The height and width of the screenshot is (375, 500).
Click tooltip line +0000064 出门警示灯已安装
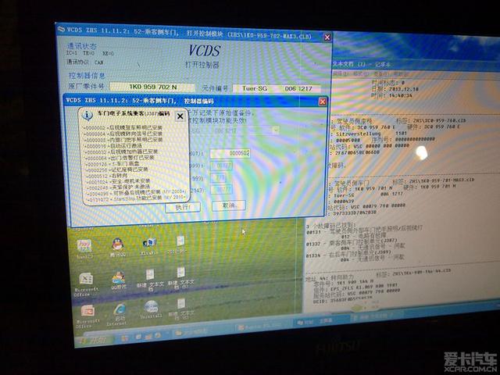tap(120, 158)
